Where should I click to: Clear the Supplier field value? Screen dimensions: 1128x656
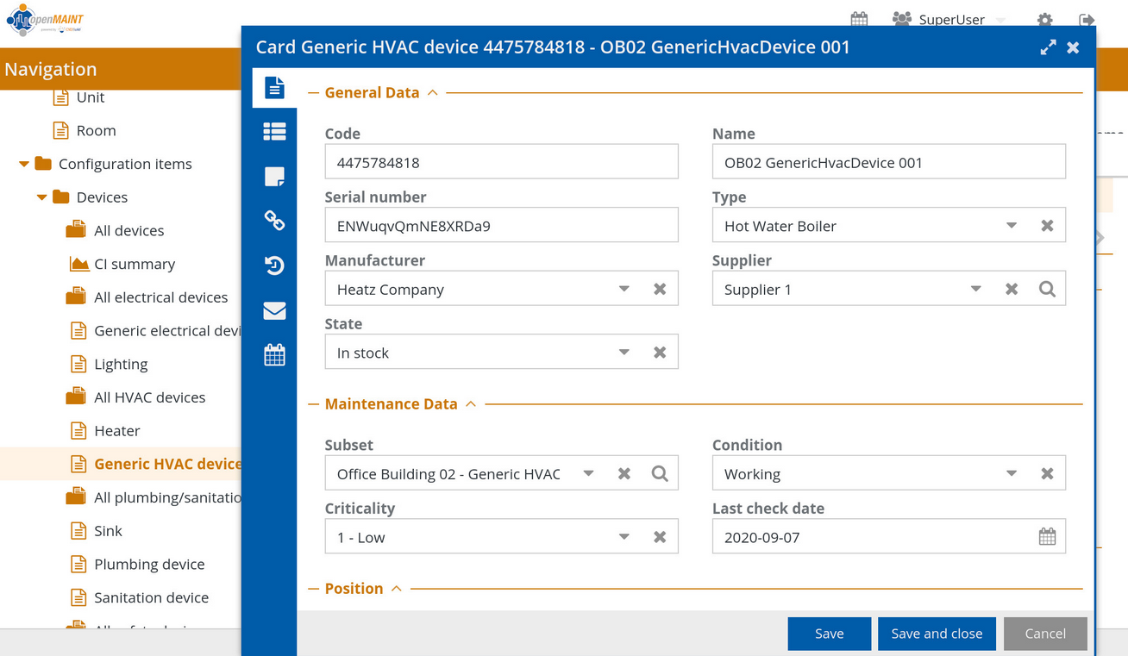point(1012,289)
